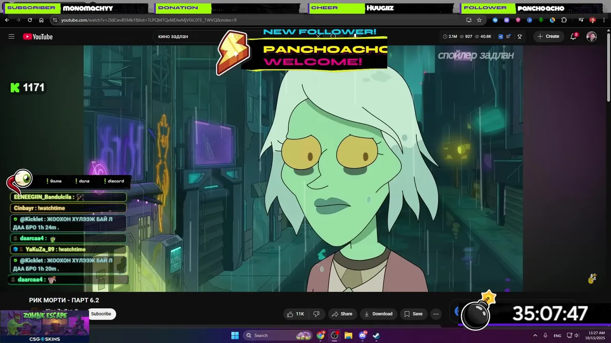This screenshot has height=343, width=611.
Task: Open Chrome from the taskbar
Action: [x=320, y=335]
